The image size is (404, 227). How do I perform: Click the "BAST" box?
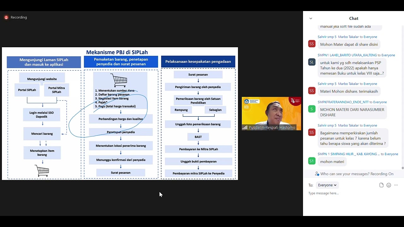[198, 137]
